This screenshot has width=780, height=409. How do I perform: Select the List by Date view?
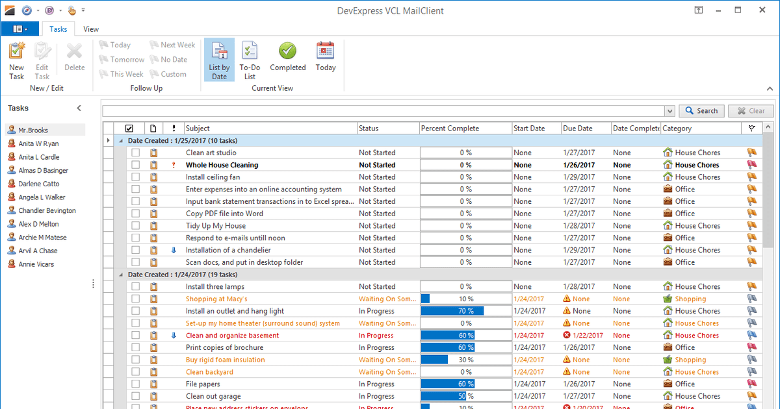coord(219,60)
